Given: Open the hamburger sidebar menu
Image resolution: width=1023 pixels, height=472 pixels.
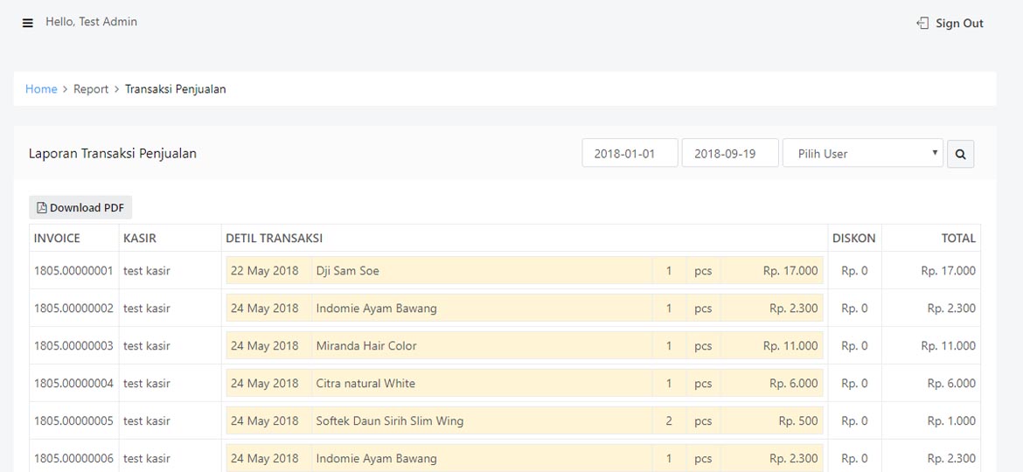Looking at the screenshot, I should [x=28, y=23].
